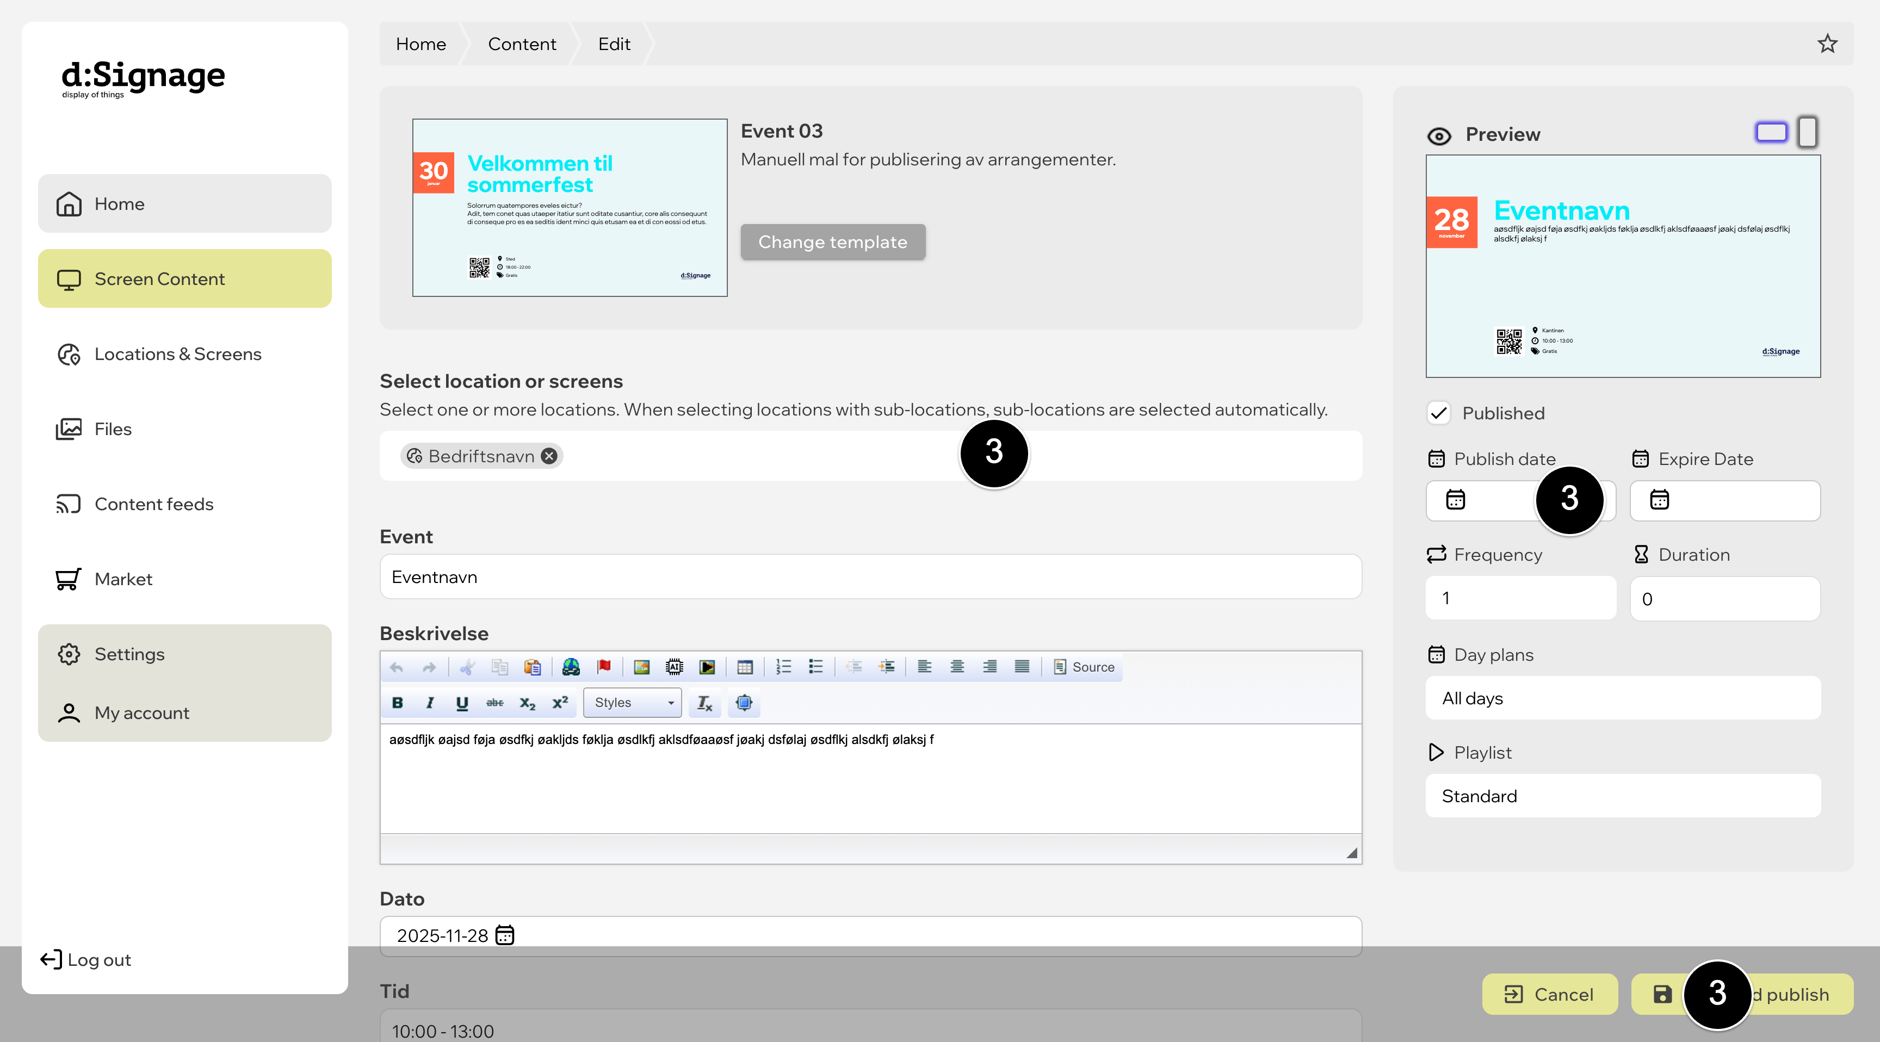Open the location selector containing Bedriftsnavn
This screenshot has width=1880, height=1042.
871,456
